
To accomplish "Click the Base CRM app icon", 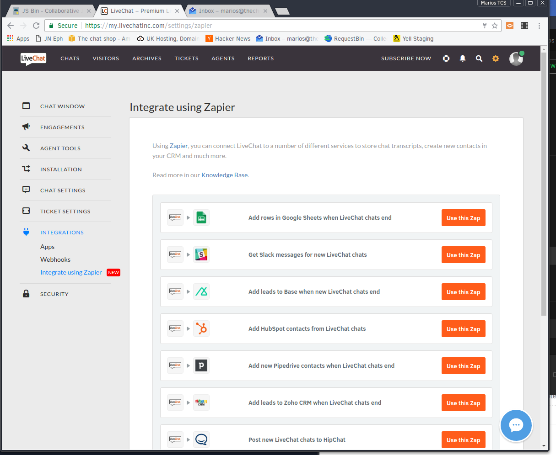I will coord(201,292).
